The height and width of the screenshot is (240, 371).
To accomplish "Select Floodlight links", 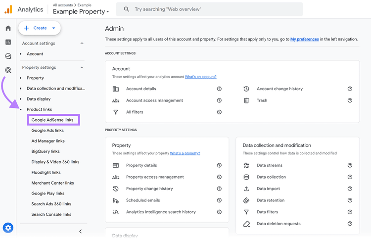I will point(46,172).
